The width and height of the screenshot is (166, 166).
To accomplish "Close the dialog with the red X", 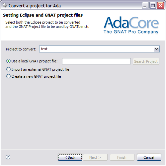I will pyautogui.click(x=160, y=6).
